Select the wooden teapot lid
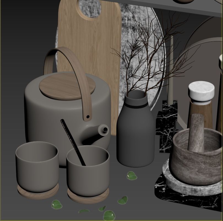The width and height of the screenshot is (223, 221). point(67,86)
